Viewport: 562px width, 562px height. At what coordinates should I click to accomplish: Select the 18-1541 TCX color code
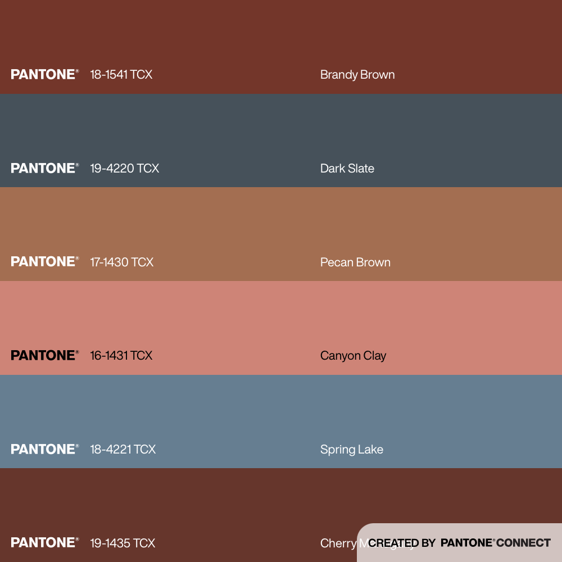coord(121,75)
